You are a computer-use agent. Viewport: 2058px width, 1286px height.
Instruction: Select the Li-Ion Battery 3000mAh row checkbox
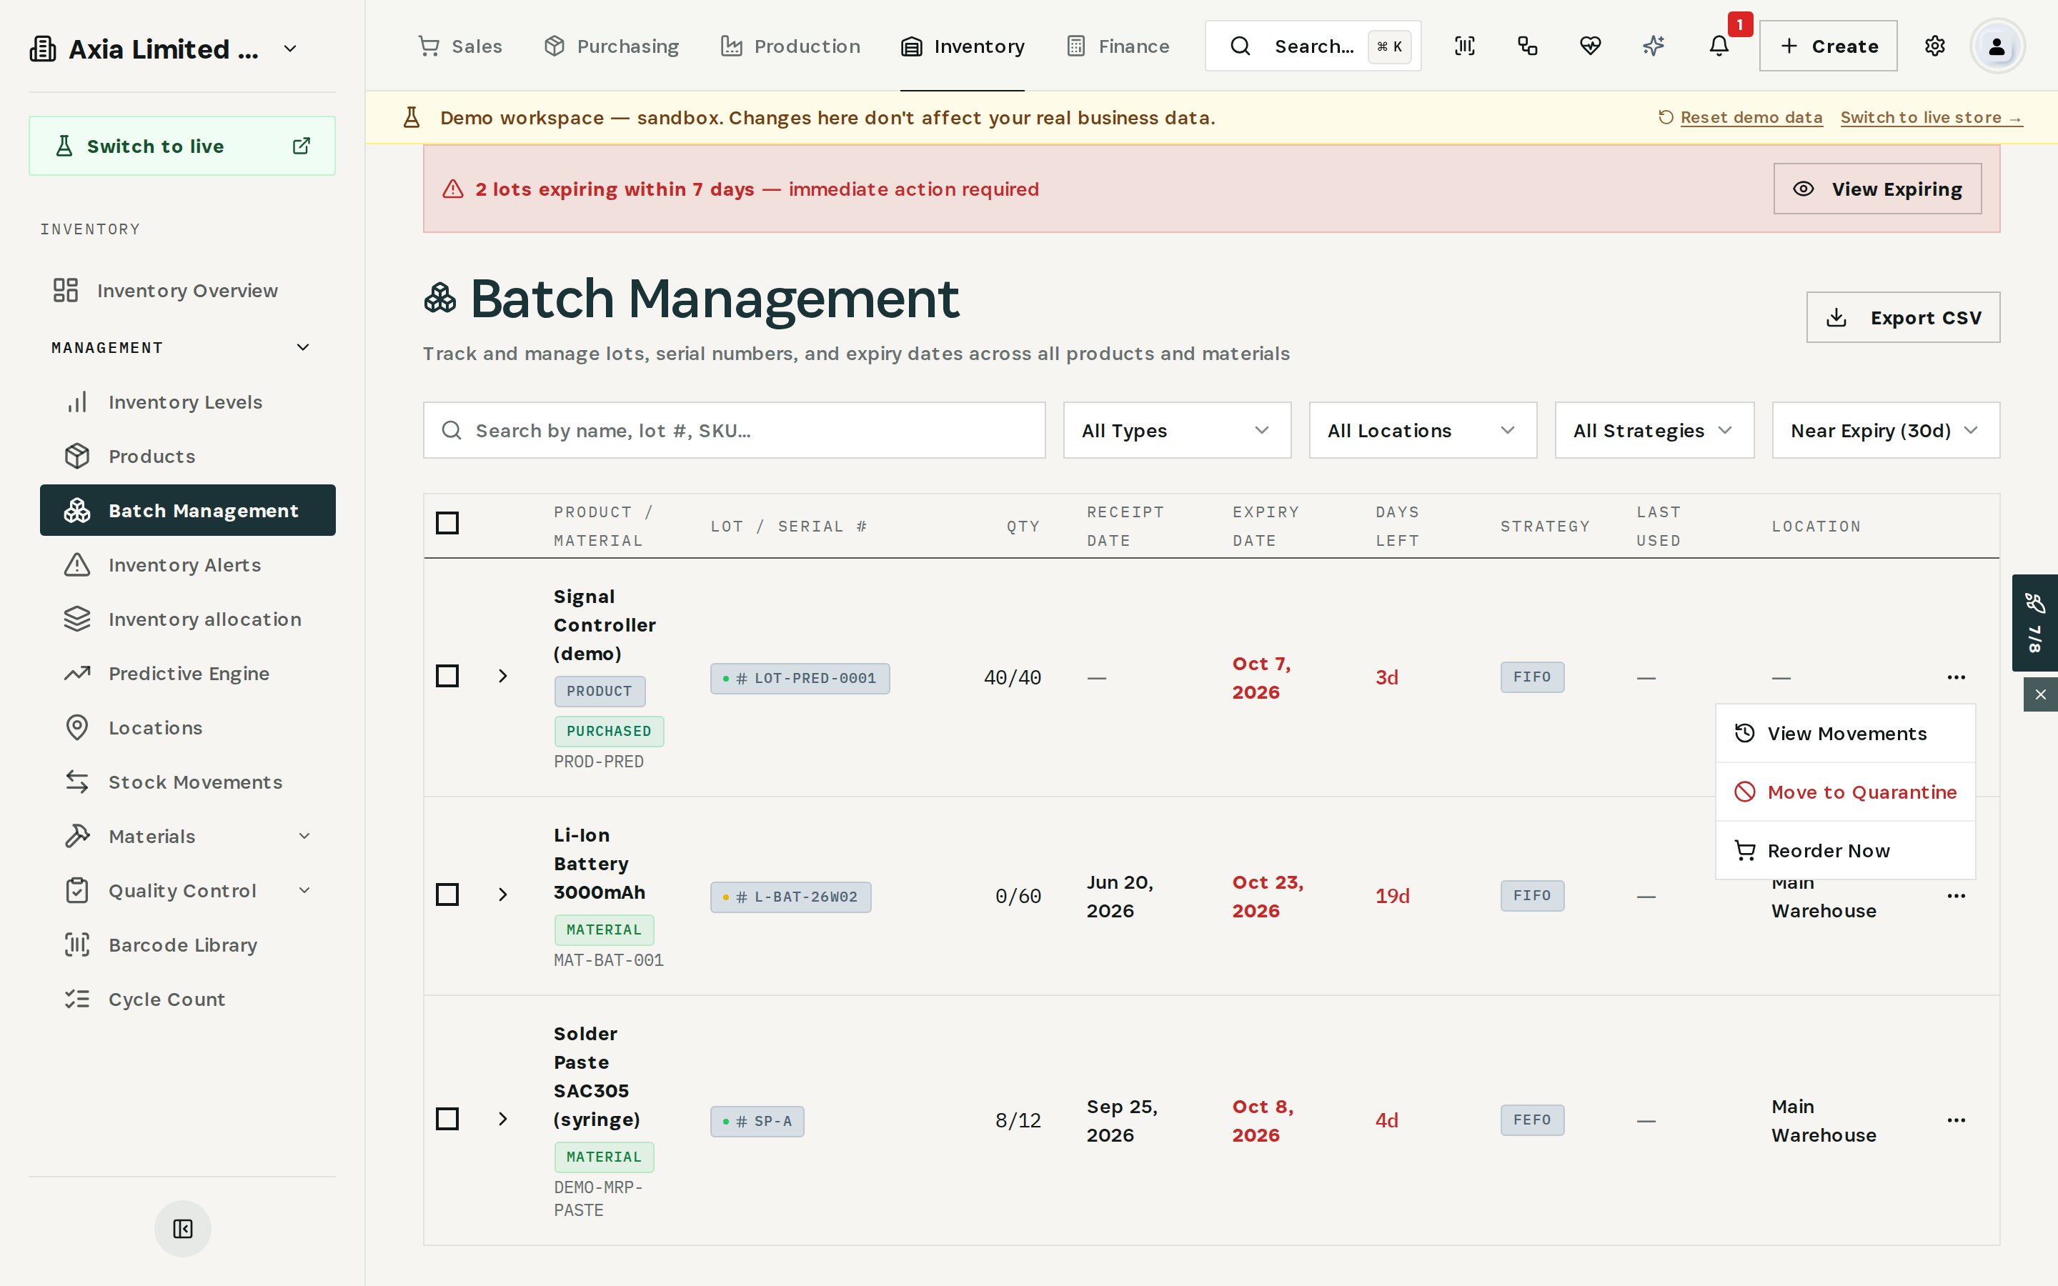coord(447,894)
